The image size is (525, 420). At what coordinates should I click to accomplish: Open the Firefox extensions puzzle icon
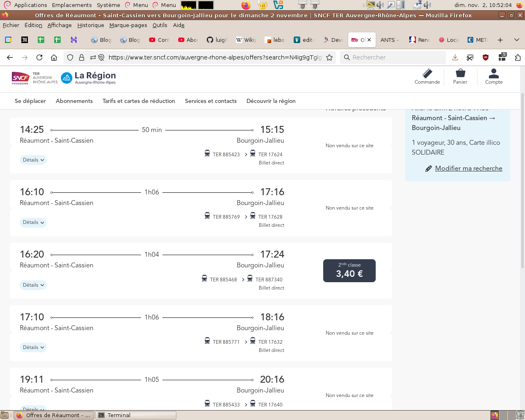(x=518, y=57)
